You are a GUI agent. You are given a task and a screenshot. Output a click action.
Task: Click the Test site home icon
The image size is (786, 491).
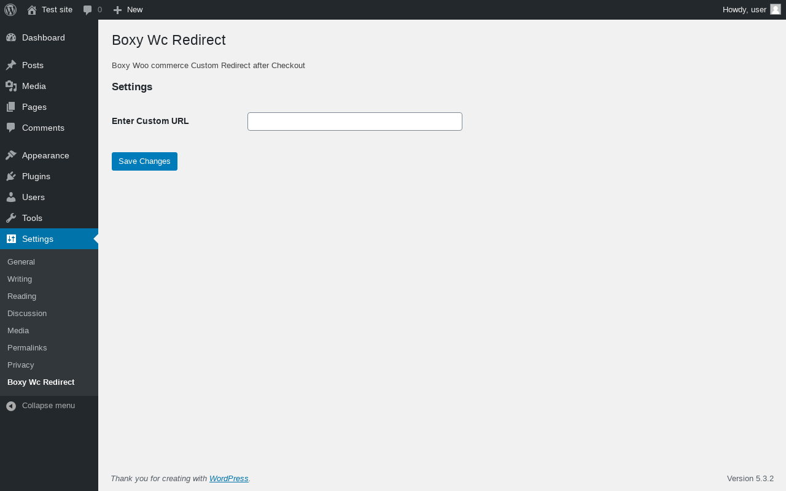pyautogui.click(x=32, y=10)
